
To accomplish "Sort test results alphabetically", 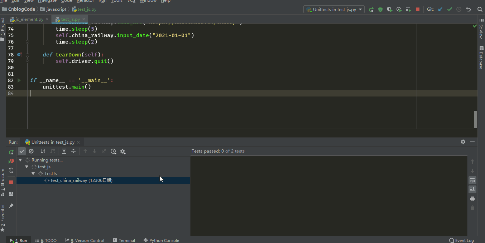I will [43, 151].
